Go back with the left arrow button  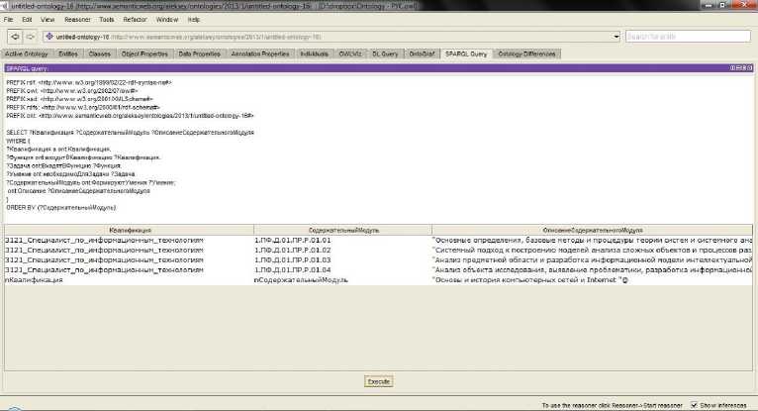coord(15,37)
